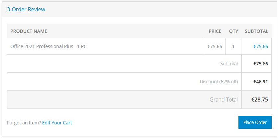Image resolution: width=278 pixels, height=138 pixels.
Task: Click the €75.66 price cell
Action: [215, 46]
